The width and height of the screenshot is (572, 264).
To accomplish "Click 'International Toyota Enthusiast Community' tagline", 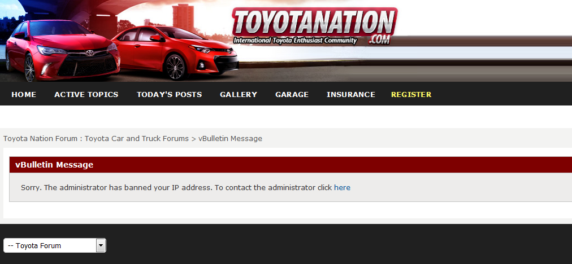I will (294, 41).
